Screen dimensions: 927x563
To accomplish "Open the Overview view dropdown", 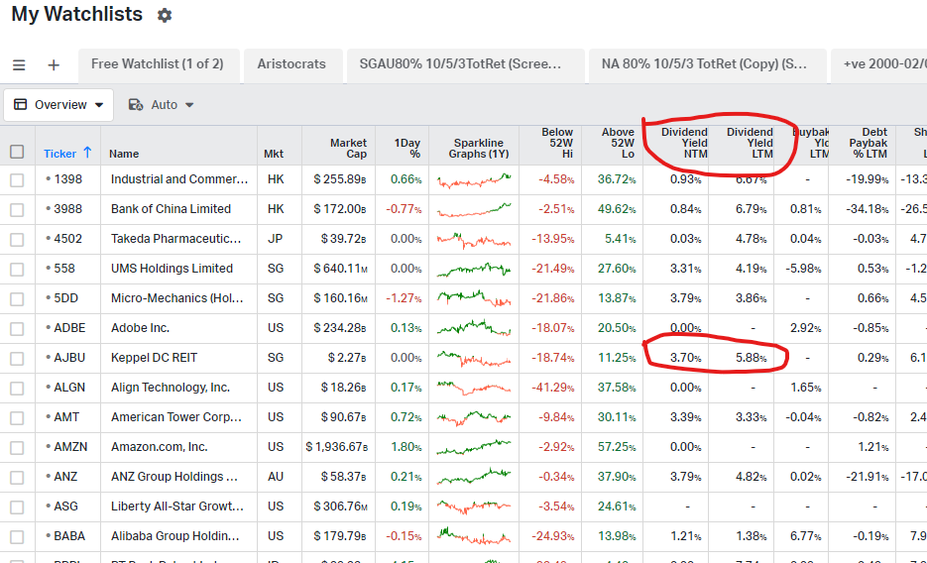I will pyautogui.click(x=58, y=104).
